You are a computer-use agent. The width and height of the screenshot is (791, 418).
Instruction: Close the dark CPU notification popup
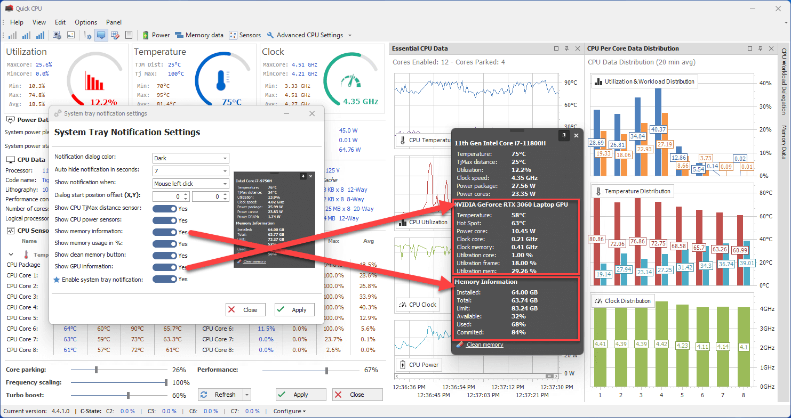[x=576, y=136]
